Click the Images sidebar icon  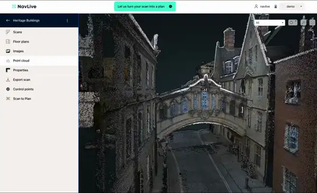click(x=8, y=51)
